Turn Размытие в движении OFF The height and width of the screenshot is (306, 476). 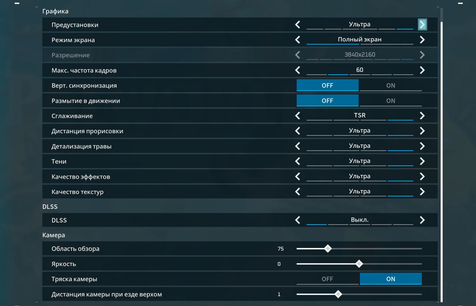coord(327,100)
